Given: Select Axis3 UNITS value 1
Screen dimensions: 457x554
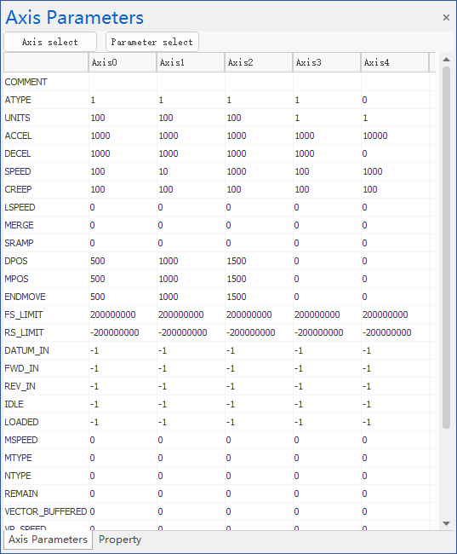Looking at the screenshot, I should [297, 118].
